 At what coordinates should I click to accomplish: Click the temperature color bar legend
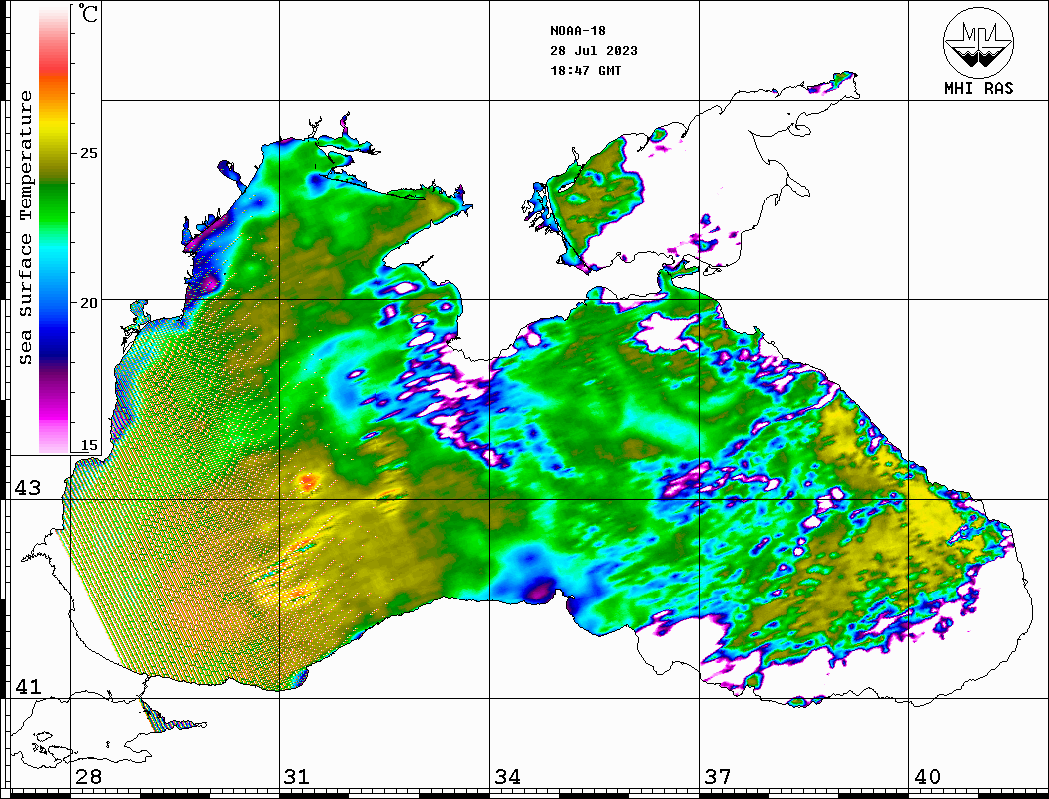(54, 229)
